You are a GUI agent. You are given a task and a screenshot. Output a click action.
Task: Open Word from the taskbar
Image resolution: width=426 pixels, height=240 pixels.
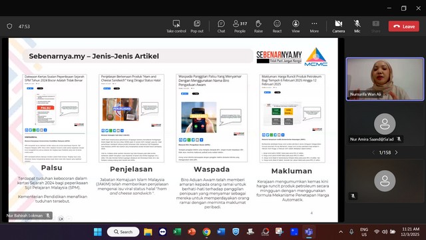[x=221, y=232]
